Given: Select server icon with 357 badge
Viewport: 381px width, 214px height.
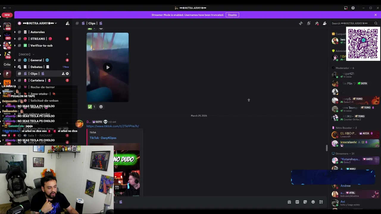Looking at the screenshot, I should point(7,36).
